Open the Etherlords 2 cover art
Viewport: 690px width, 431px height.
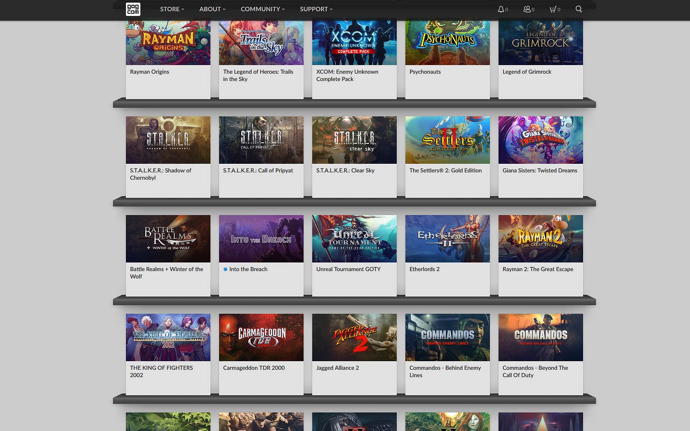(448, 239)
